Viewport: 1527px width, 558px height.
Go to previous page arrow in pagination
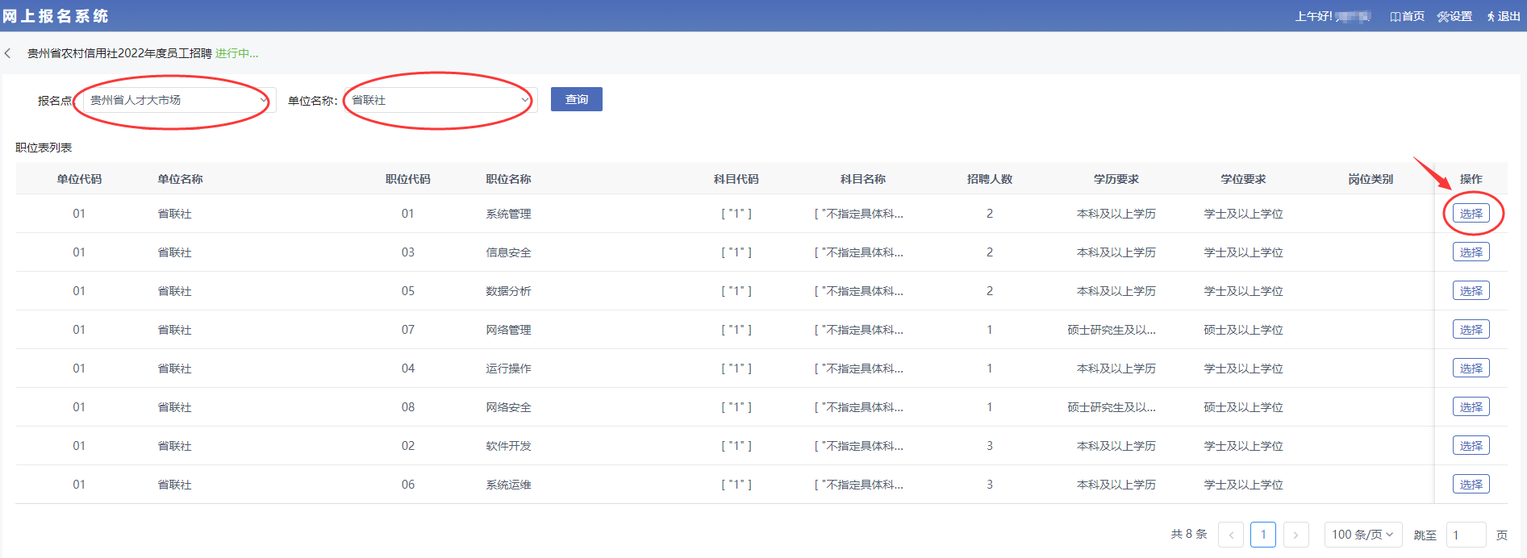(1231, 535)
